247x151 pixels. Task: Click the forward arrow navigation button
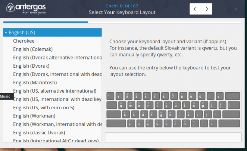tap(207, 9)
